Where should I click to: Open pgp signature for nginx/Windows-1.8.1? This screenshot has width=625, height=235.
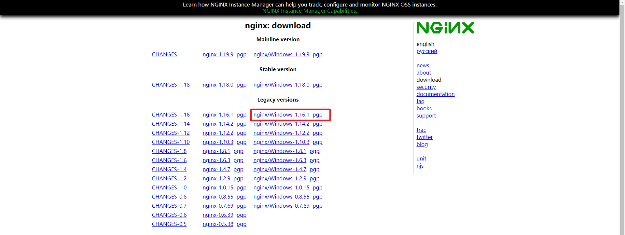tap(314, 151)
